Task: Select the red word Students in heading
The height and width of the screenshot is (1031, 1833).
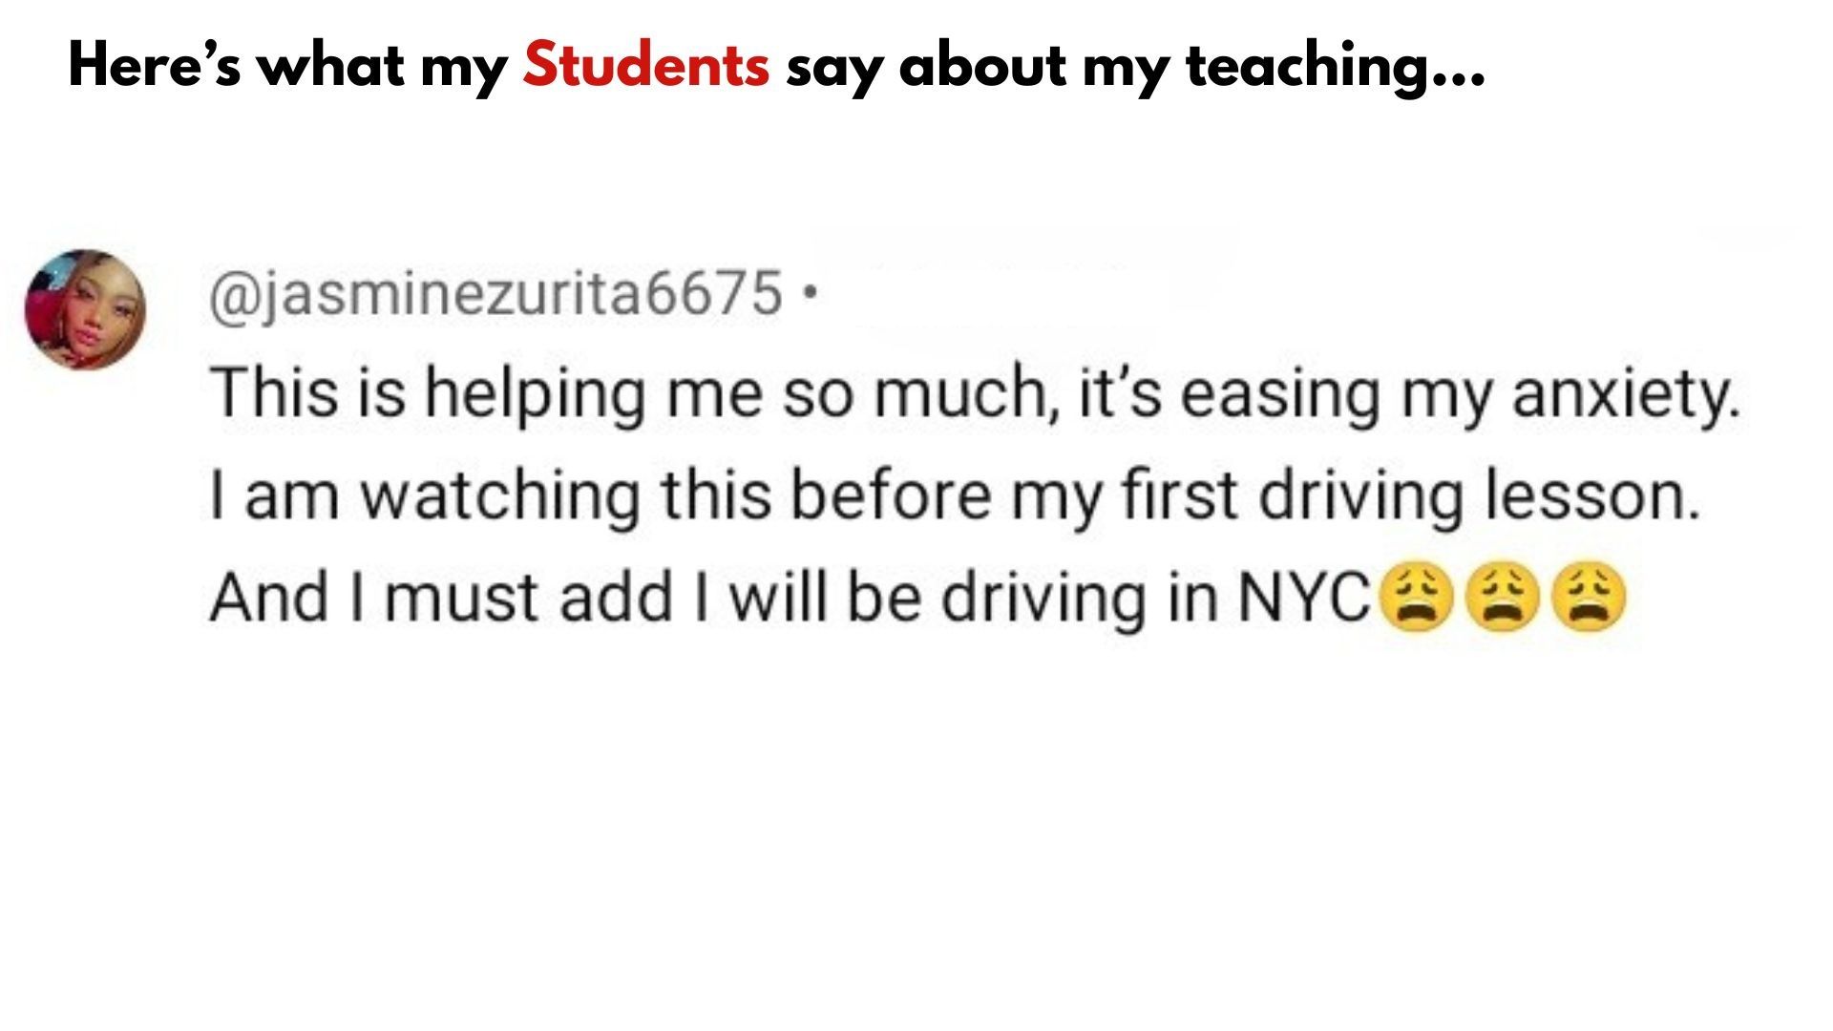Action: pyautogui.click(x=646, y=66)
